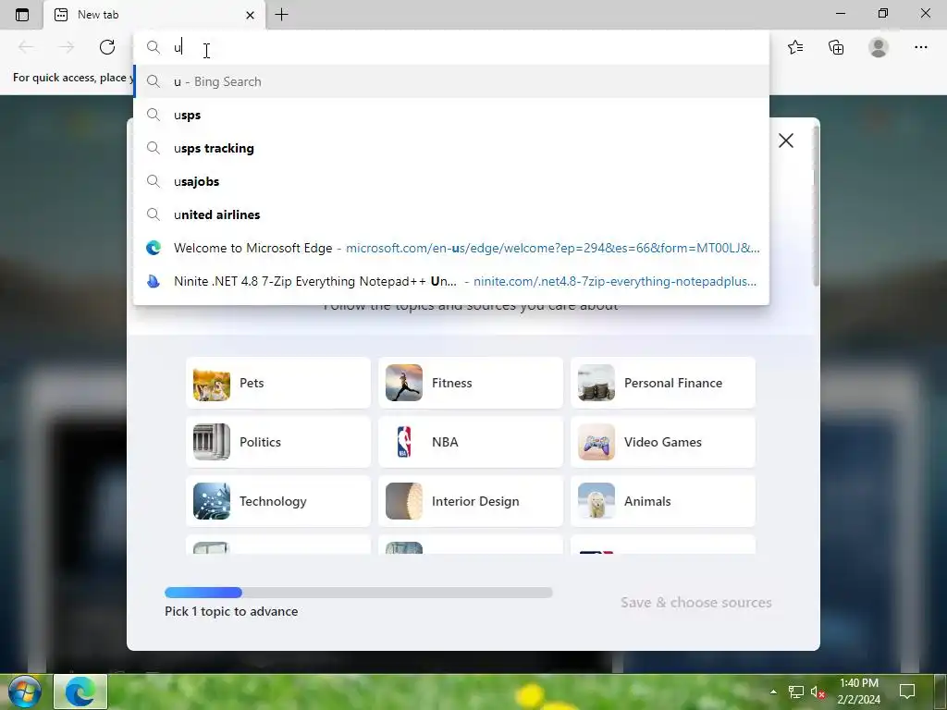Click the NBA logo thumbnail
947x710 pixels.
(404, 442)
